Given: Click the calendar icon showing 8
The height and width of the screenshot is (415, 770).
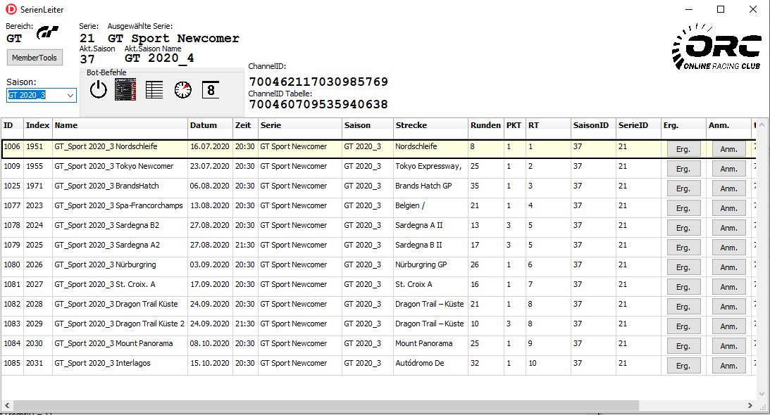Looking at the screenshot, I should pyautogui.click(x=211, y=89).
